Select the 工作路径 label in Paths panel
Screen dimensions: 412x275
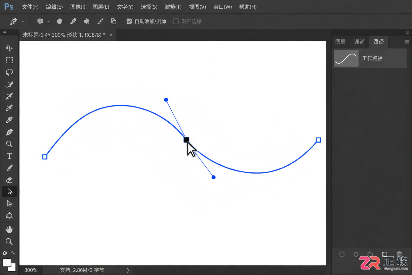tap(372, 58)
